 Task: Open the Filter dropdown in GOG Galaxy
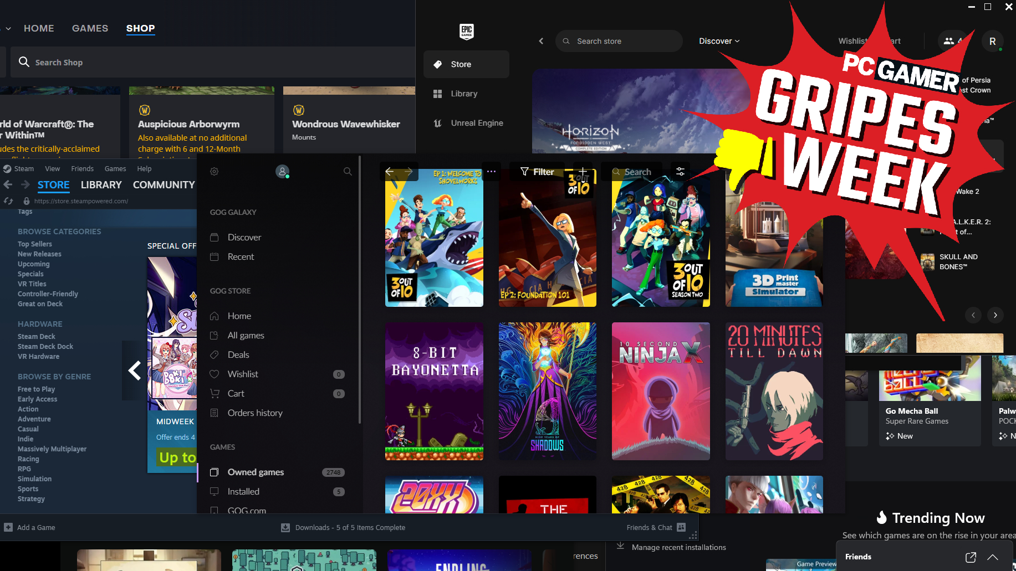pos(537,172)
